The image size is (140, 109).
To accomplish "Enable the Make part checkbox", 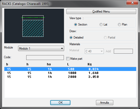I will pos(68,59).
